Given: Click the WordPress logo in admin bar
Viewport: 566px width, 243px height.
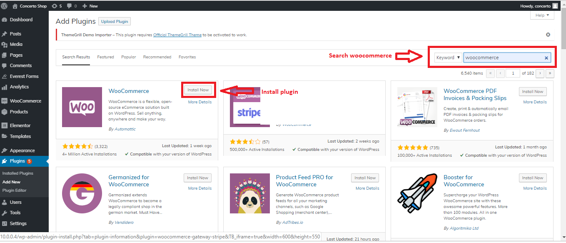Looking at the screenshot, I should pos(5,6).
